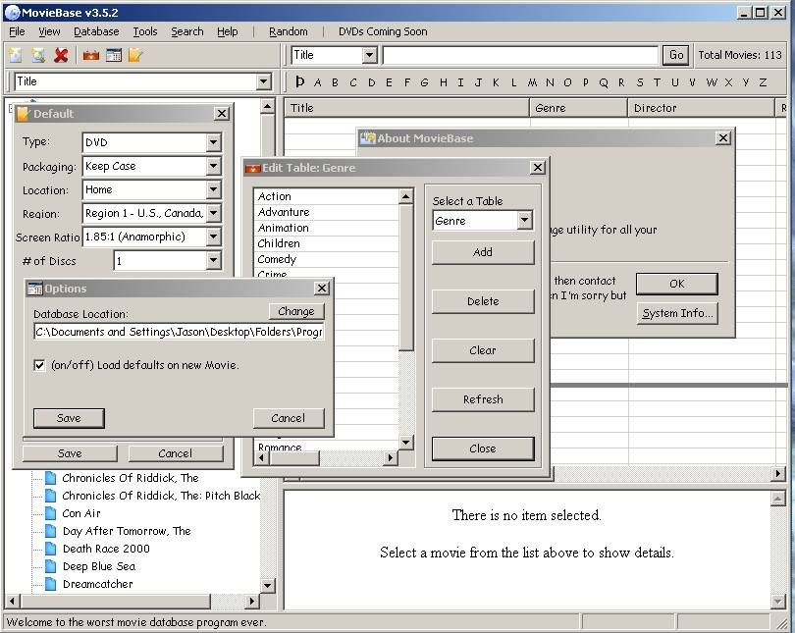Expand the Select a Table Genre dropdown
This screenshot has height=633, width=795.
coord(524,221)
